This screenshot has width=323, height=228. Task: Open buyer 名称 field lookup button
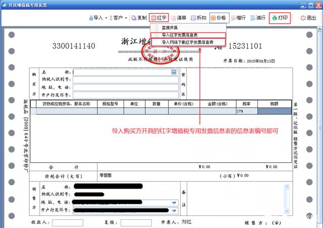[174, 72]
